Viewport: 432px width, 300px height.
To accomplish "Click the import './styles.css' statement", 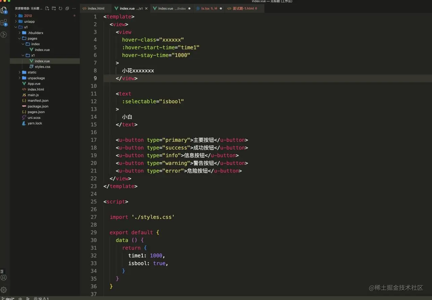I will click(142, 217).
